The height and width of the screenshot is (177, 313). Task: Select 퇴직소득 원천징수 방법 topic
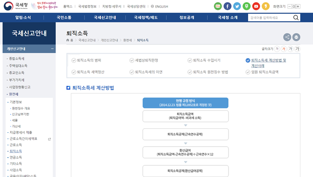tap(208, 72)
